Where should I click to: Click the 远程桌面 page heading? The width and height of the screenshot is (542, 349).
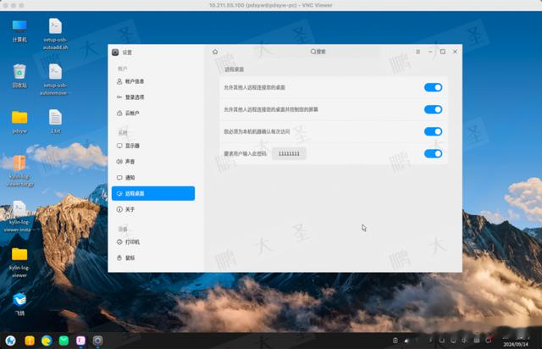[x=235, y=69]
